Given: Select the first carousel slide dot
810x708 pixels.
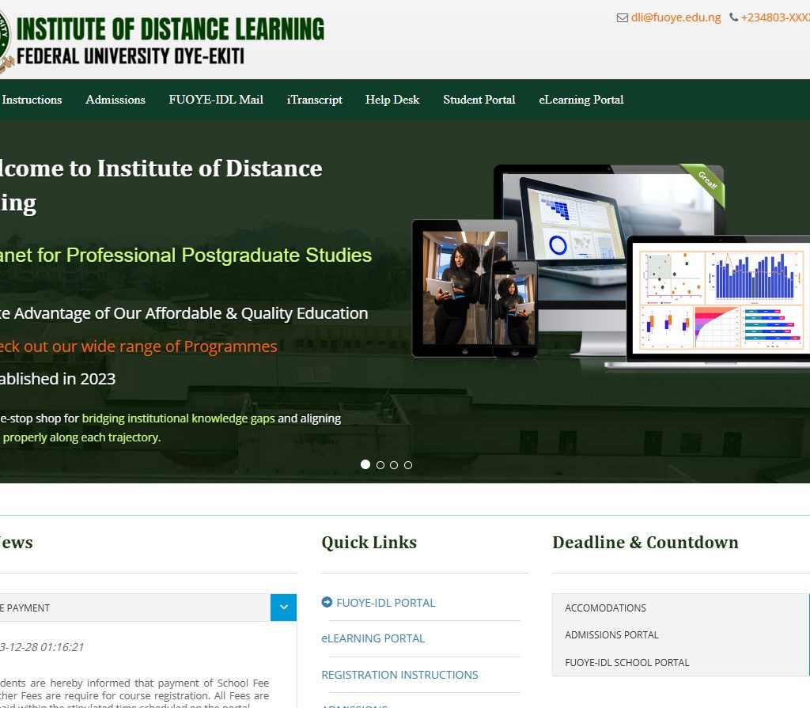Looking at the screenshot, I should click(x=365, y=464).
